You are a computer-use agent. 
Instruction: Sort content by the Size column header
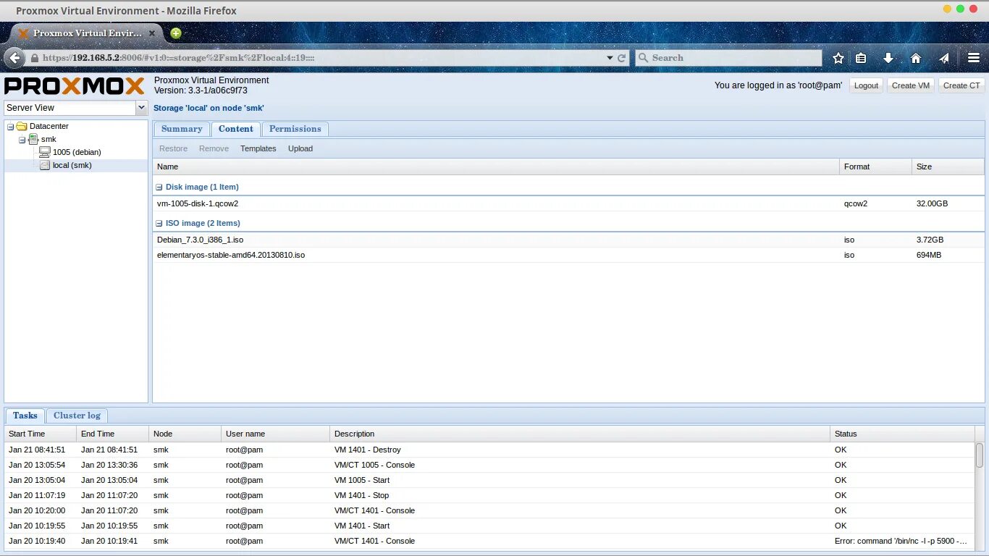tap(948, 167)
